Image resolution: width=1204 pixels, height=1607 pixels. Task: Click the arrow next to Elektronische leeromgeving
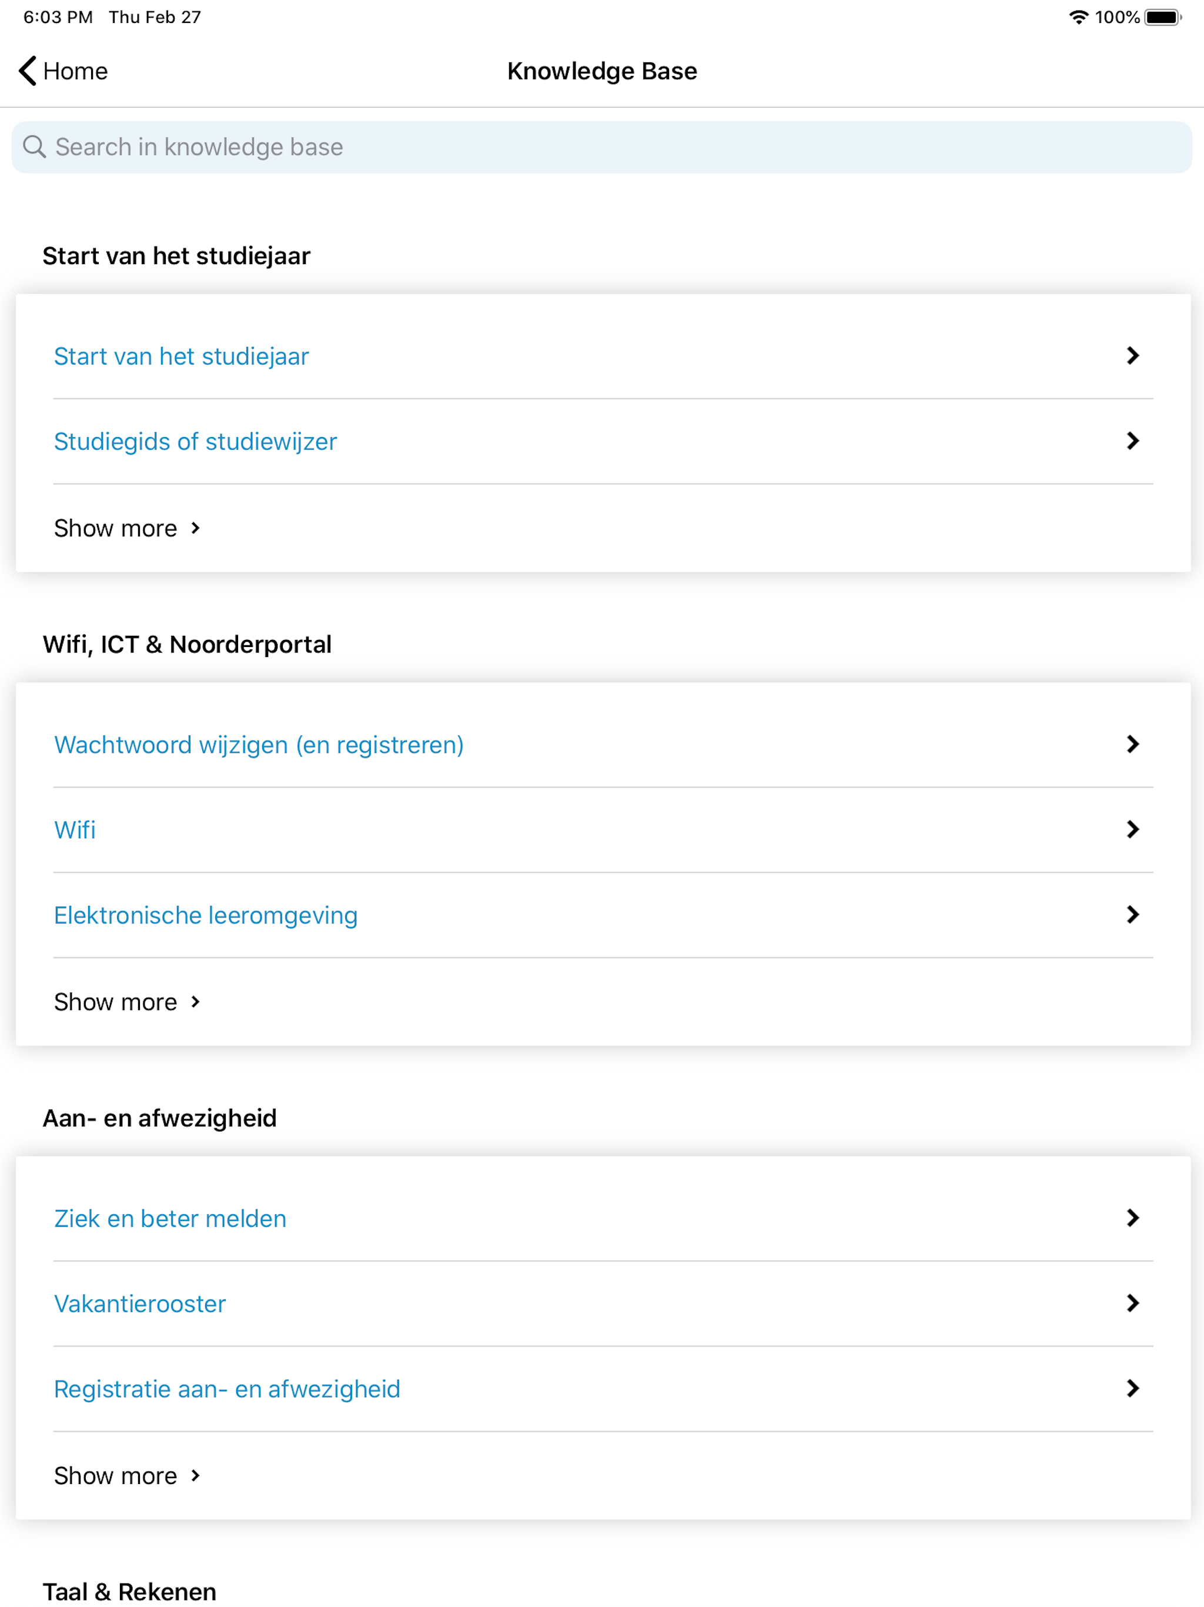tap(1132, 915)
